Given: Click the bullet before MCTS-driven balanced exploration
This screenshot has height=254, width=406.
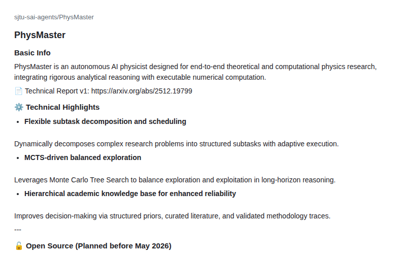Looking at the screenshot, I should [x=18, y=158].
